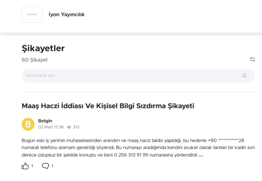Click Belgin's yellow avatar with letter B
Image resolution: width=262 pixels, height=181 pixels.
tap(28, 124)
